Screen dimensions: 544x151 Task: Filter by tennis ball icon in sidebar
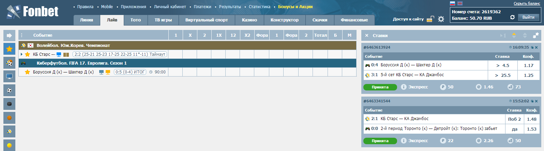(9, 145)
